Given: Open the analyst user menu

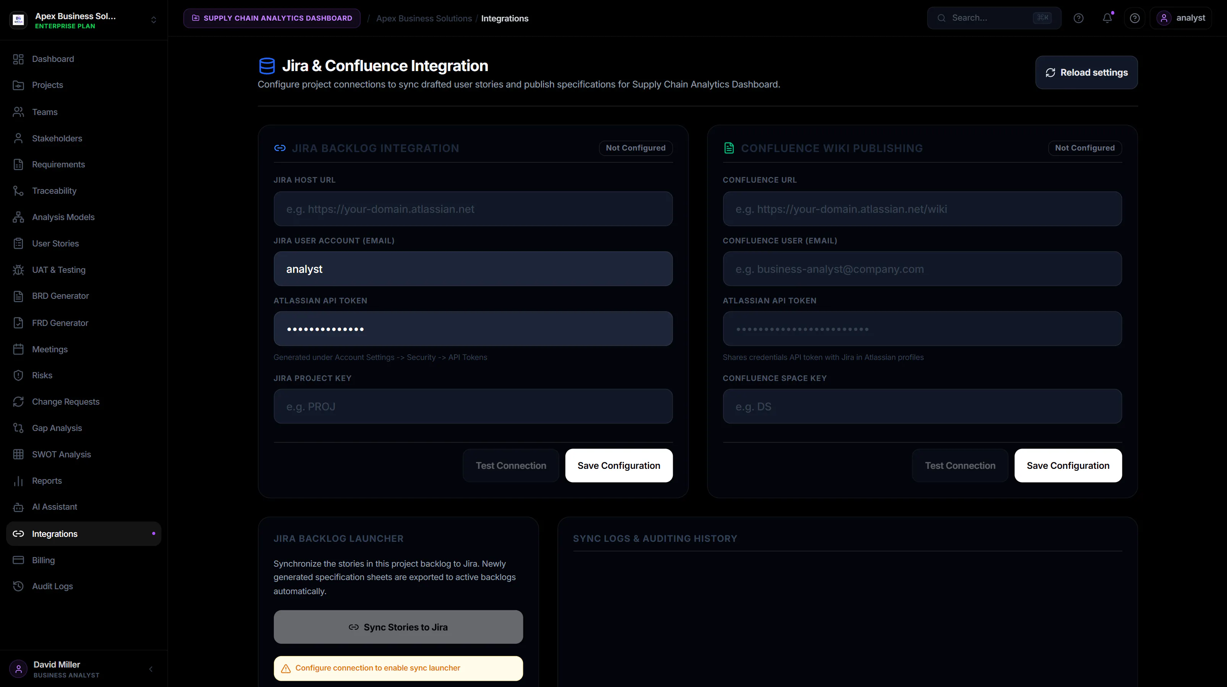Looking at the screenshot, I should click(1181, 18).
